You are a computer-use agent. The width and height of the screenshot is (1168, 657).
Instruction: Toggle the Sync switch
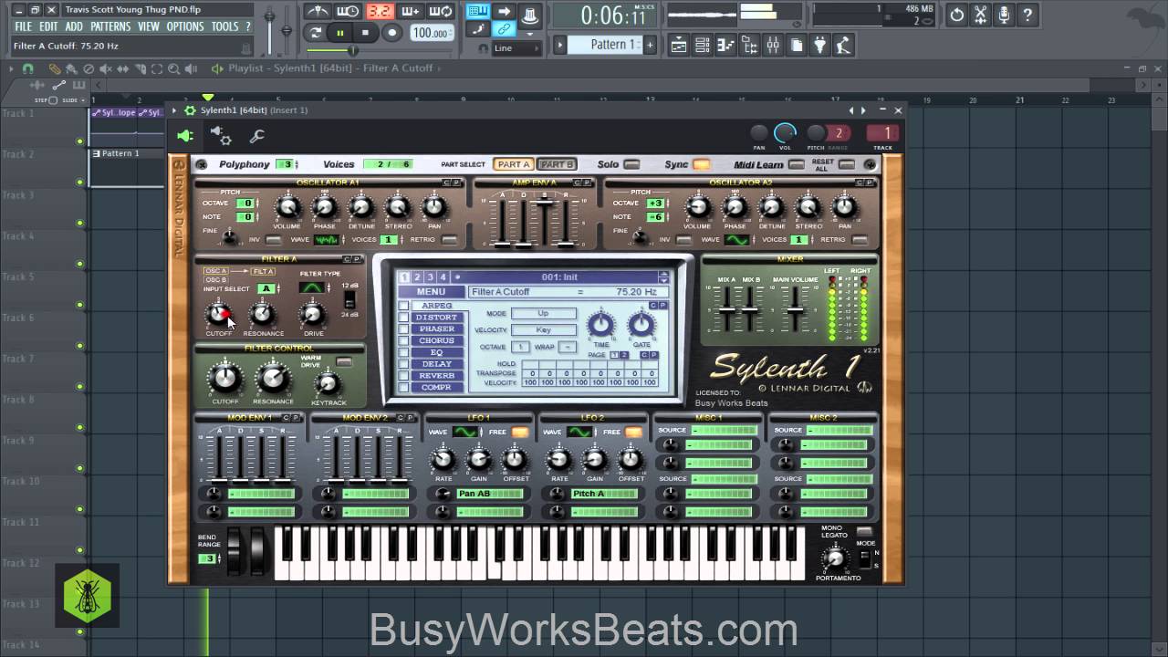click(701, 164)
